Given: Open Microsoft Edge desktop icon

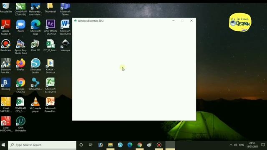Looking at the screenshot, I should pyautogui.click(x=35, y=27).
